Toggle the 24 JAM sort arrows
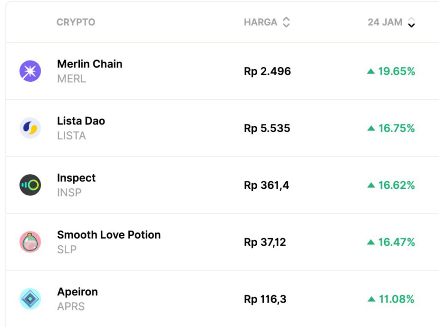 [412, 22]
